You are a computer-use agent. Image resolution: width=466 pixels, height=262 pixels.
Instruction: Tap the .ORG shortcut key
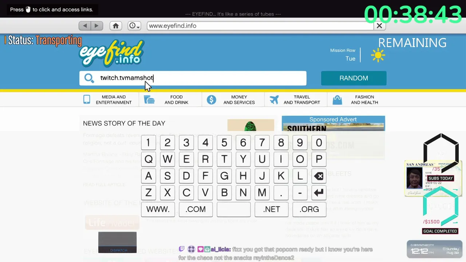coord(309,209)
